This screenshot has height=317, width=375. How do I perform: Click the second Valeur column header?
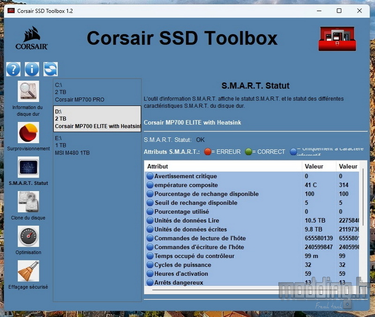pos(348,166)
